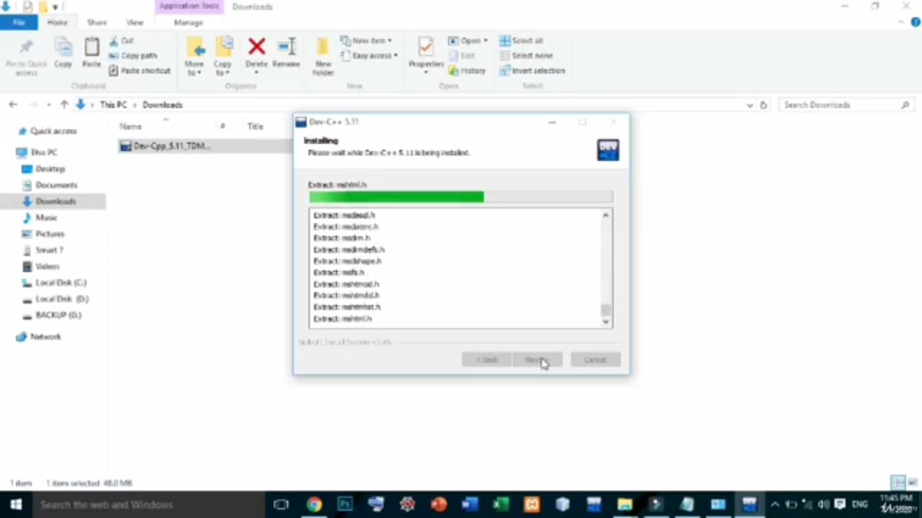Open the Open dropdown in the ribbon

click(468, 41)
